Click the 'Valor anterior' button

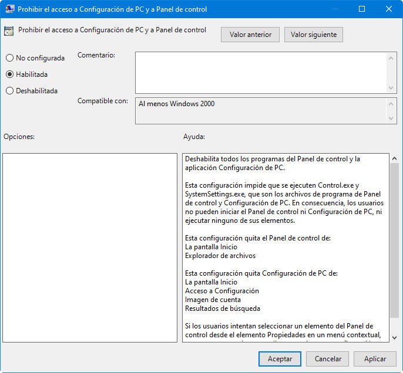(x=250, y=35)
